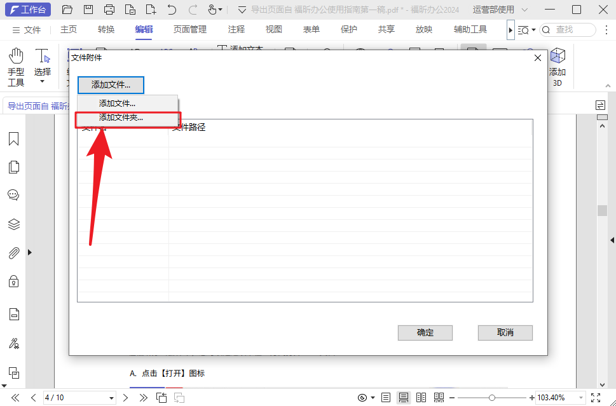Go to previous page arrow
Image resolution: width=616 pixels, height=406 pixels.
point(34,398)
